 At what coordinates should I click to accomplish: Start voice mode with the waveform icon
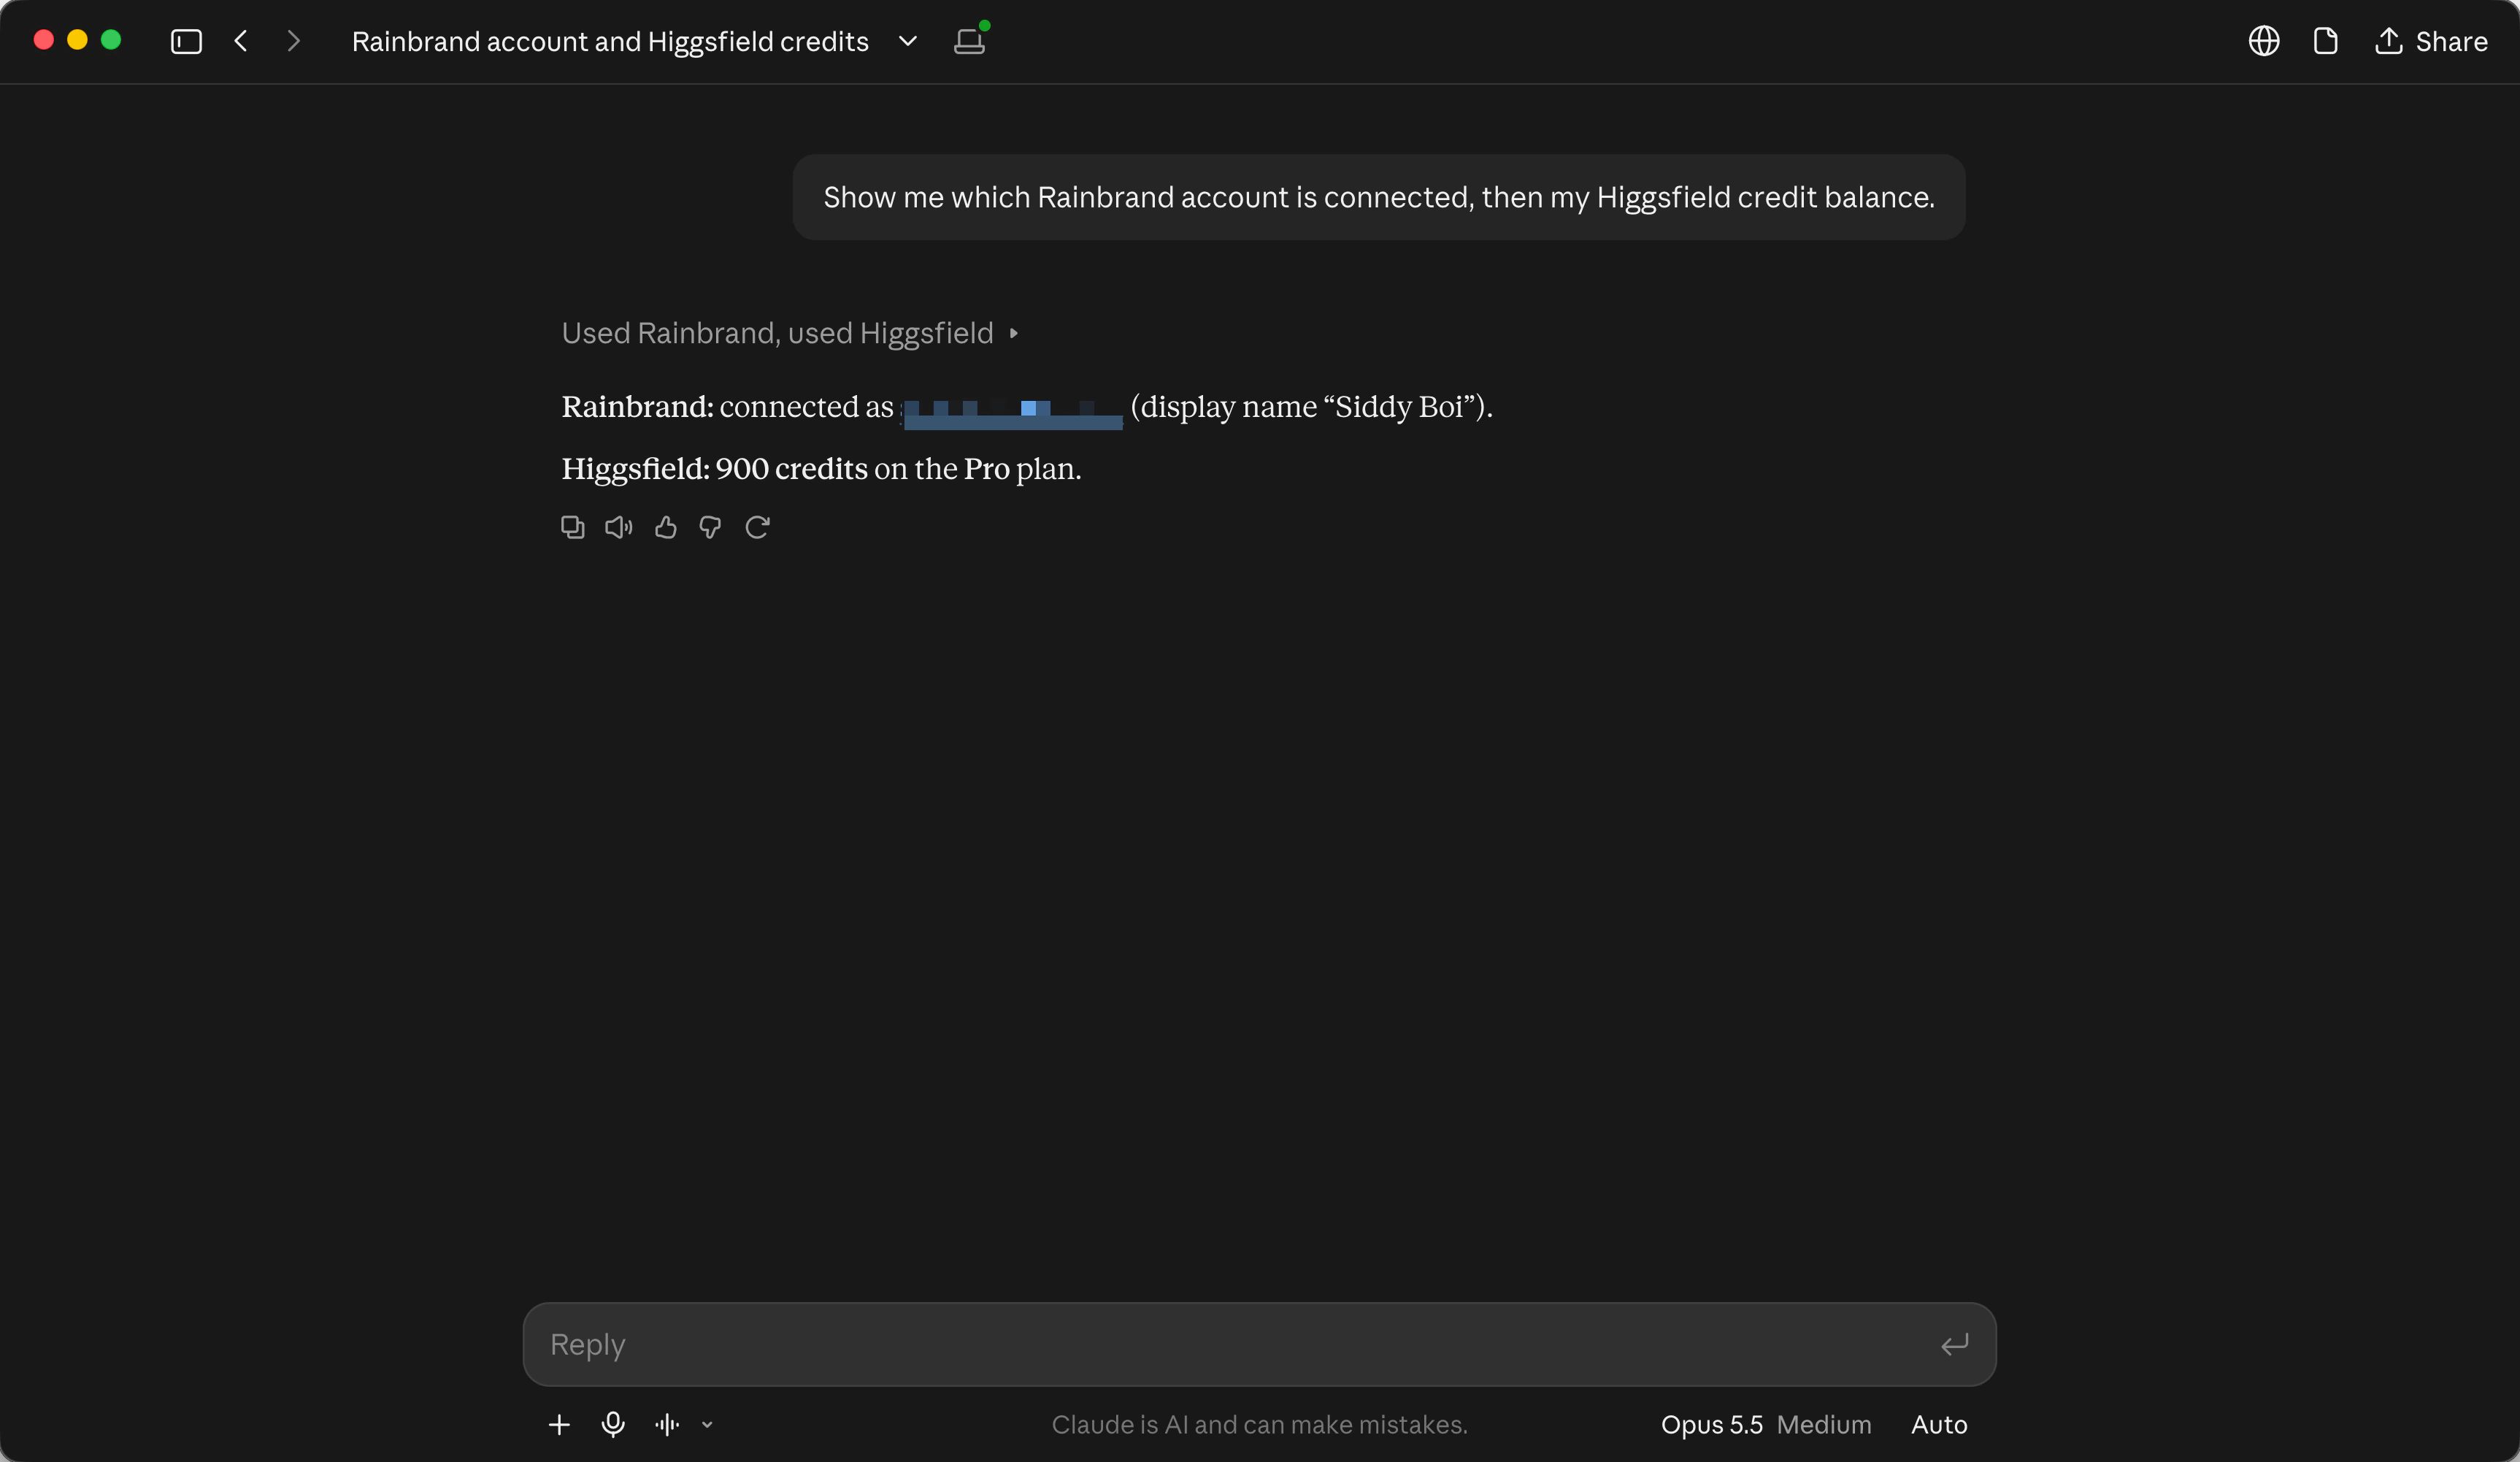click(667, 1424)
